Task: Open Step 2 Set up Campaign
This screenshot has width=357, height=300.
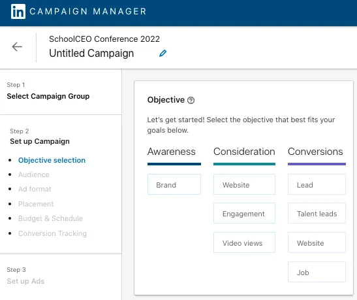Action: pyautogui.click(x=40, y=141)
